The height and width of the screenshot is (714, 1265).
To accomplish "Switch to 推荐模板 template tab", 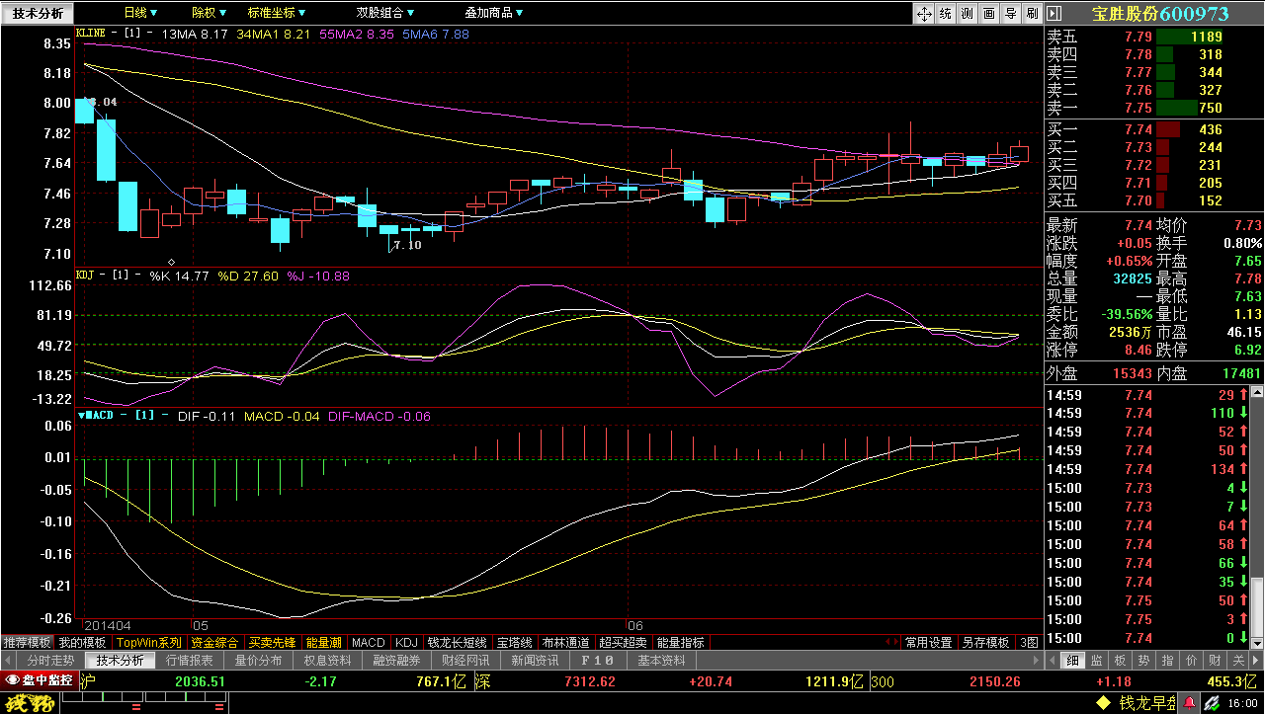I will click(x=27, y=642).
